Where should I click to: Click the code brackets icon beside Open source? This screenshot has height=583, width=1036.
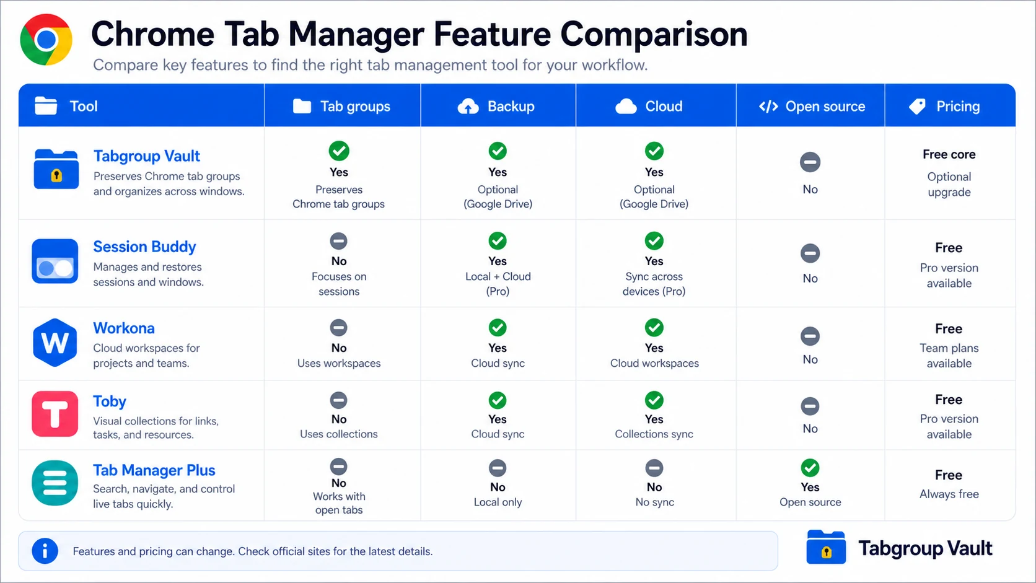click(768, 107)
